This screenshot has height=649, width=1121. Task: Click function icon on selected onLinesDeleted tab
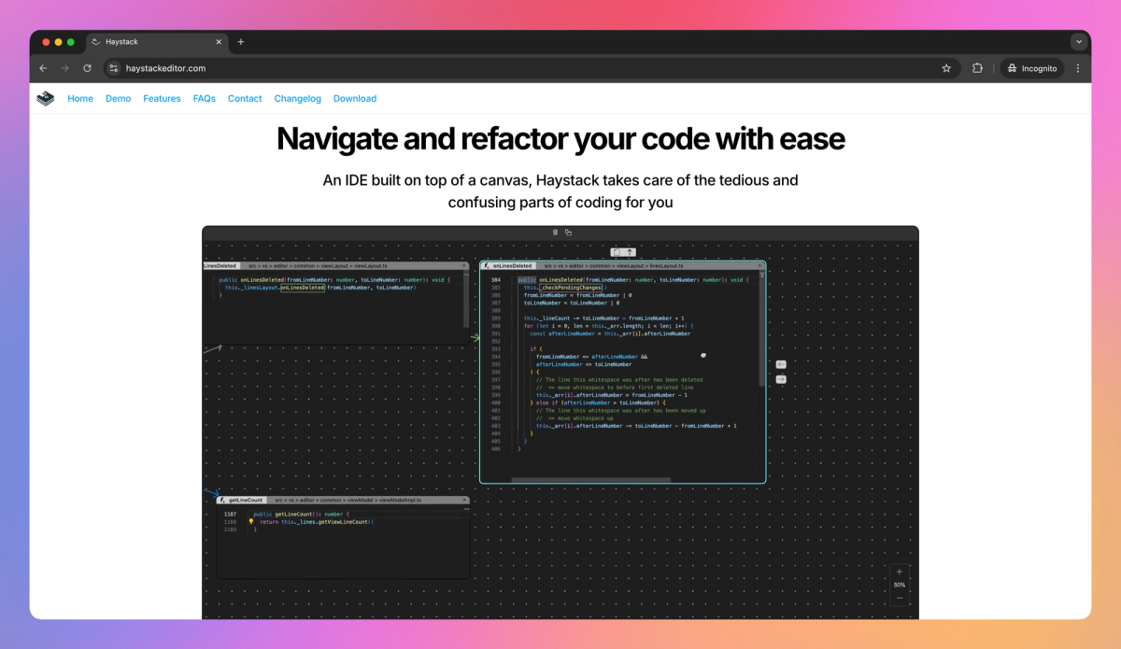[x=488, y=266]
